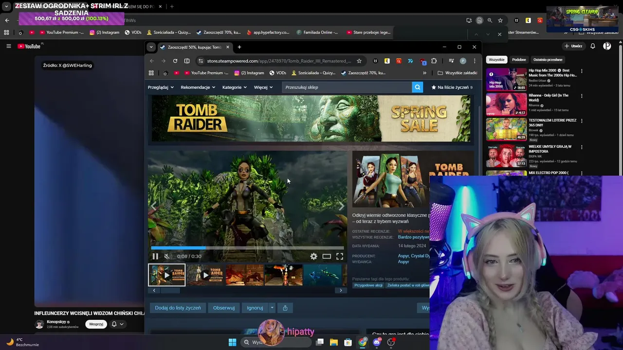Show hidden bookmarks with double-chevron
The image size is (623, 350).
click(x=424, y=73)
